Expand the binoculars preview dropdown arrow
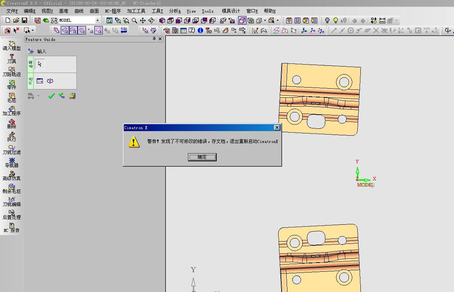This screenshot has width=454, height=292. [x=38, y=96]
